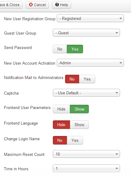Set Notification Mail to Administrators to No
131x177 pixels.
(72, 79)
